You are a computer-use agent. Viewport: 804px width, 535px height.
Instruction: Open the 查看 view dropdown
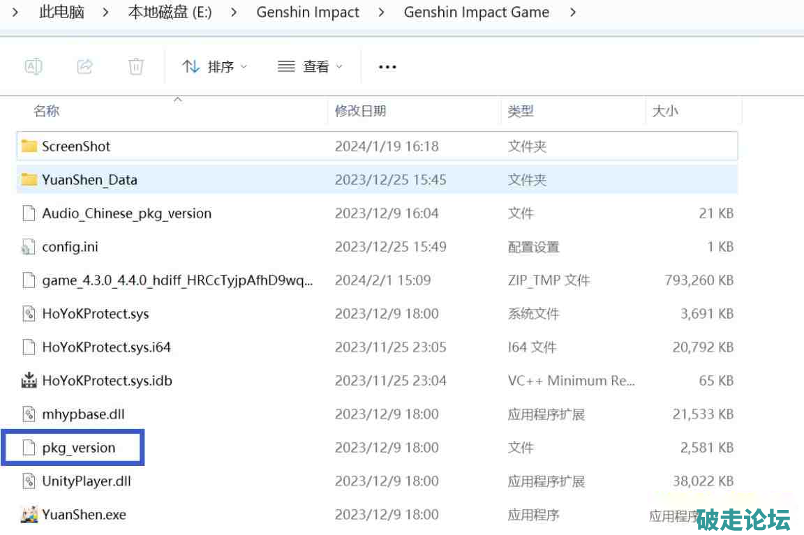click(x=310, y=66)
